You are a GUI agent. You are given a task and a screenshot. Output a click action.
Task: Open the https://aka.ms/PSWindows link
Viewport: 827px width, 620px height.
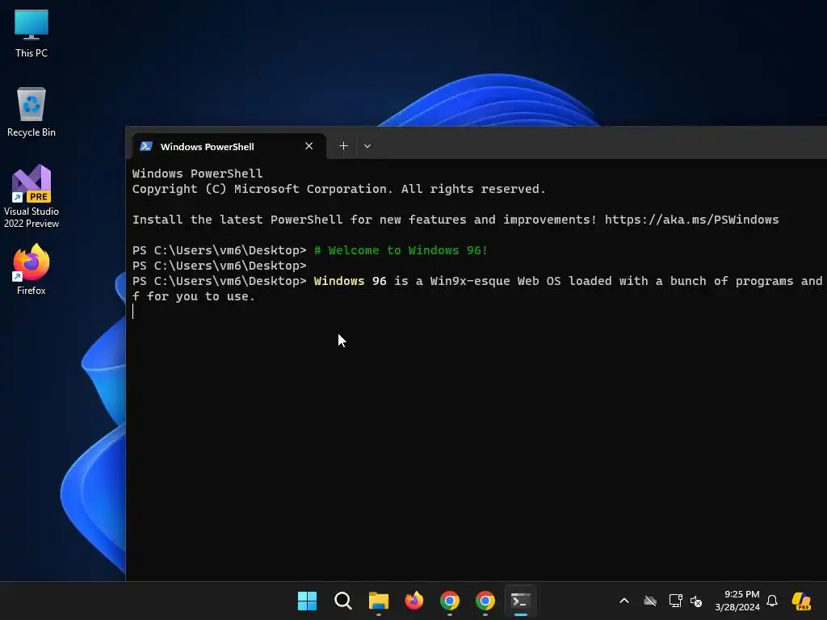pos(691,220)
